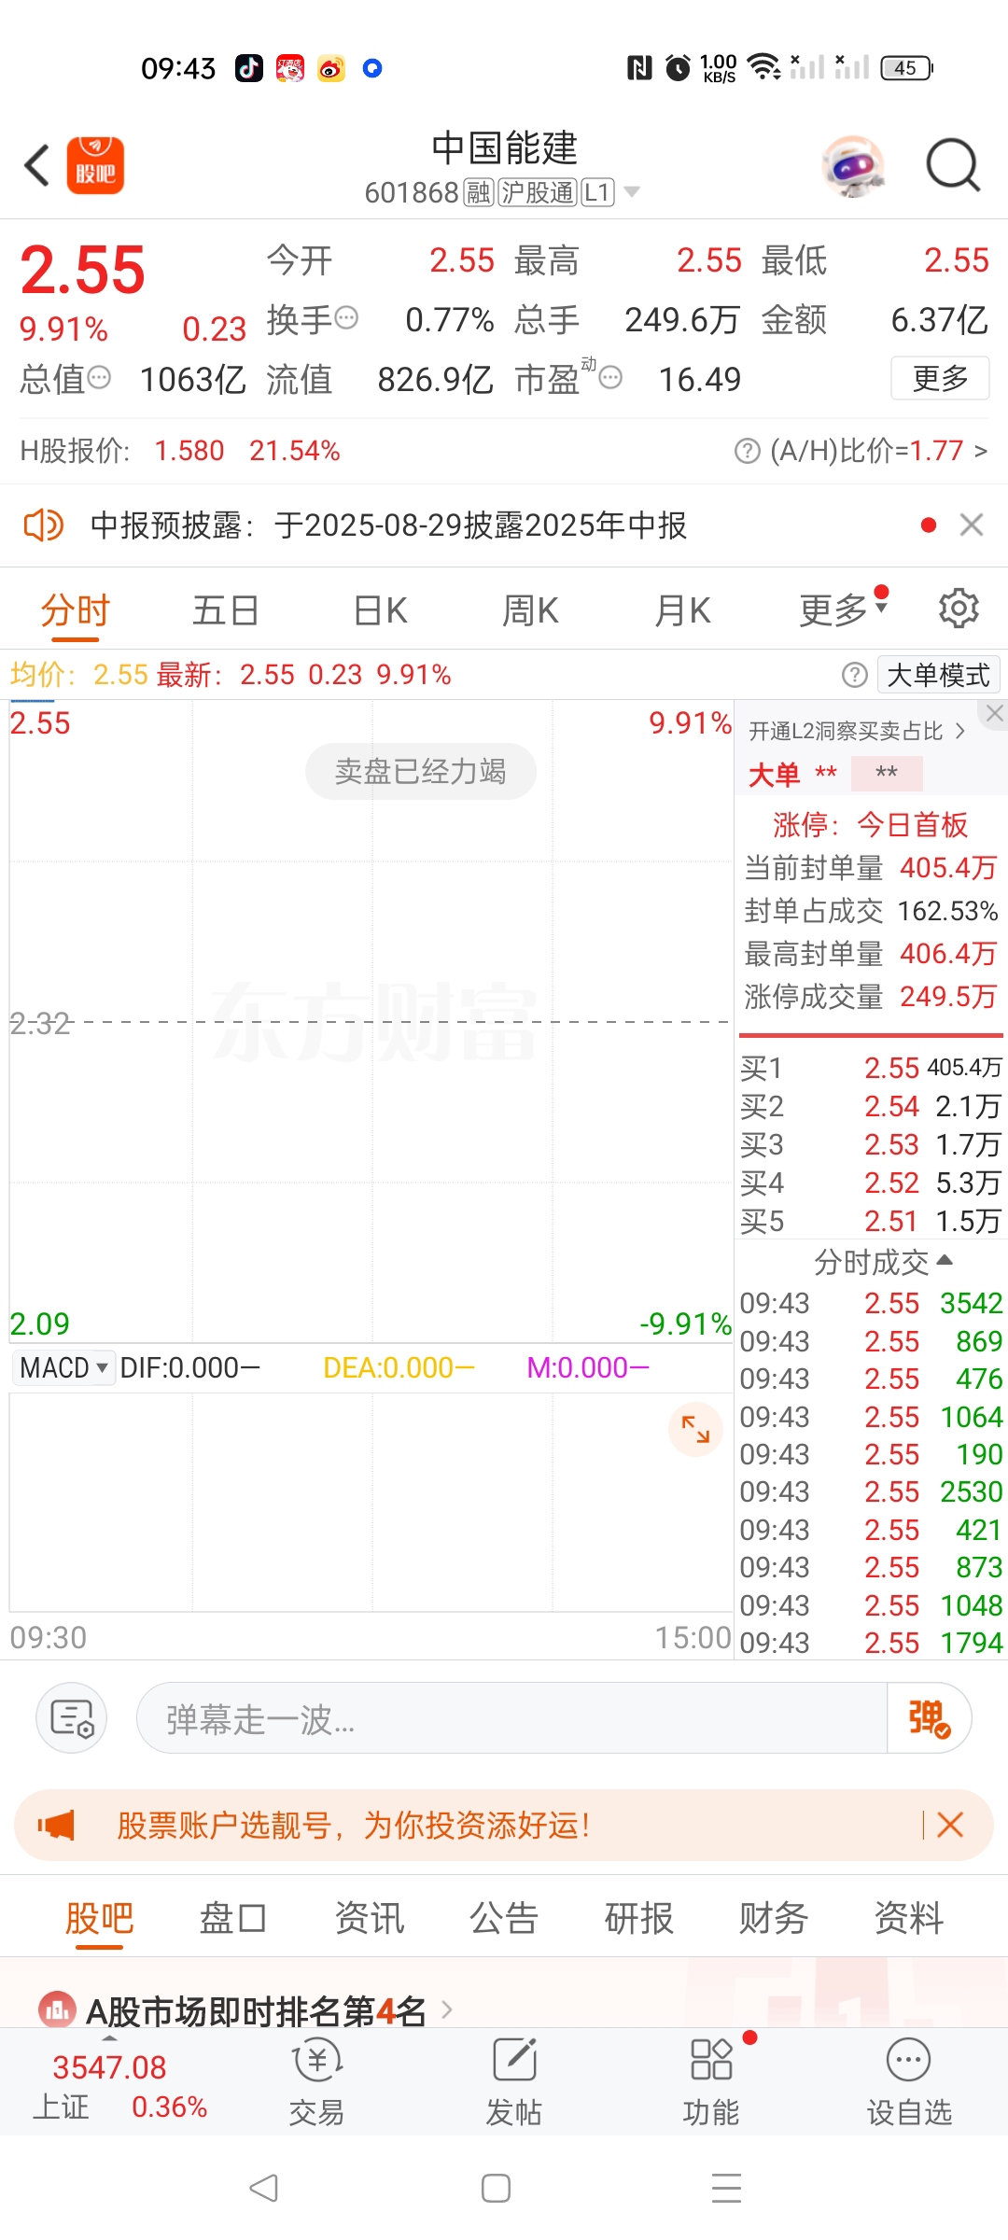The image size is (1008, 2240).
Task: Switch to 周K chart tab
Action: point(530,611)
